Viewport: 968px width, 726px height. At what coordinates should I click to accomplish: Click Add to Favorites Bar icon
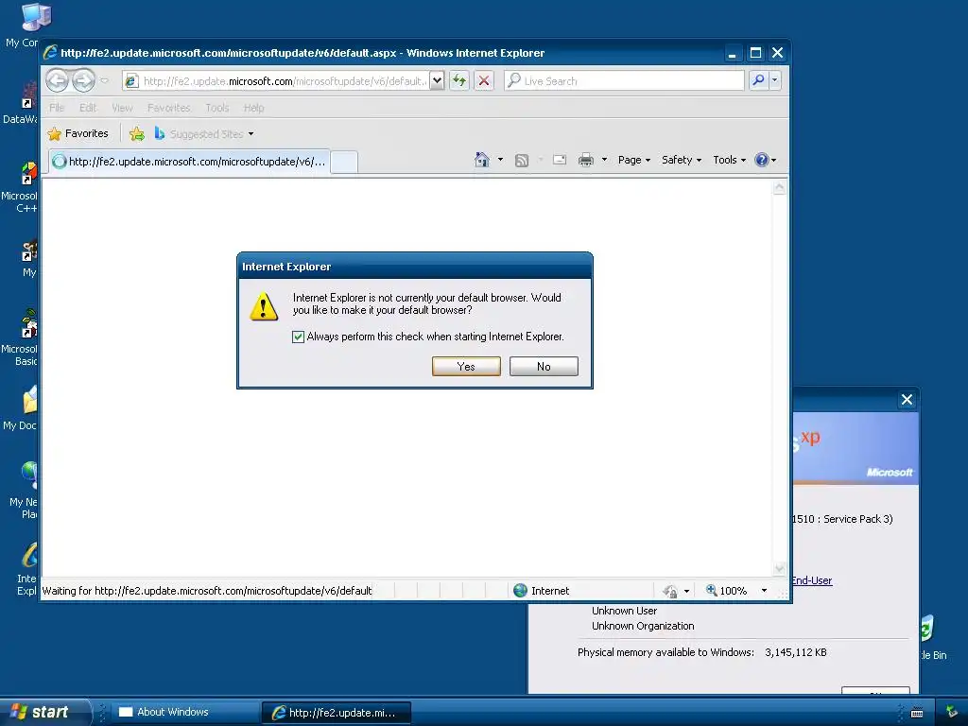137,133
